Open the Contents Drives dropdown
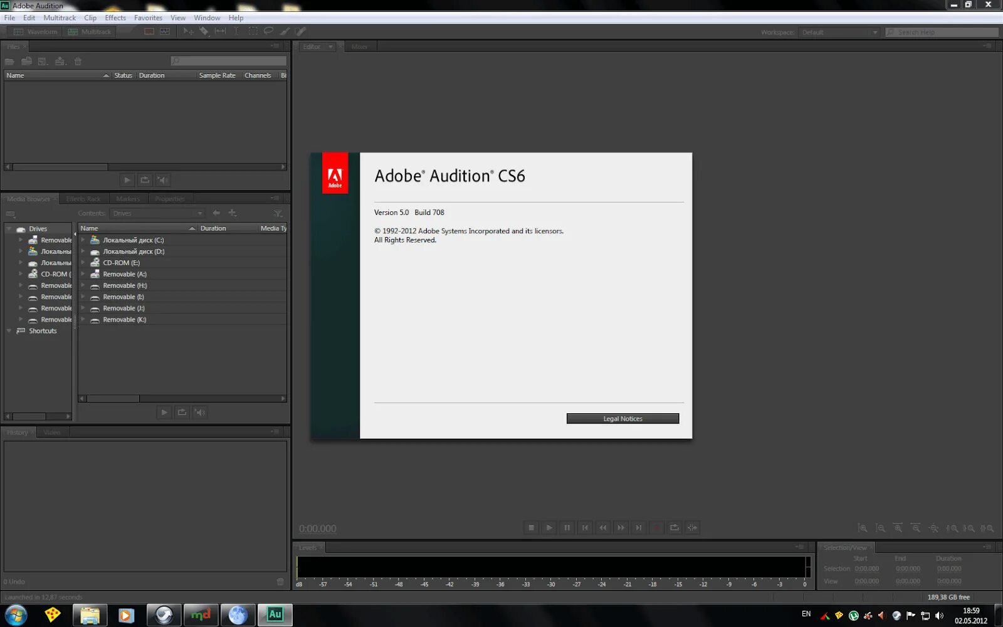 click(x=157, y=213)
